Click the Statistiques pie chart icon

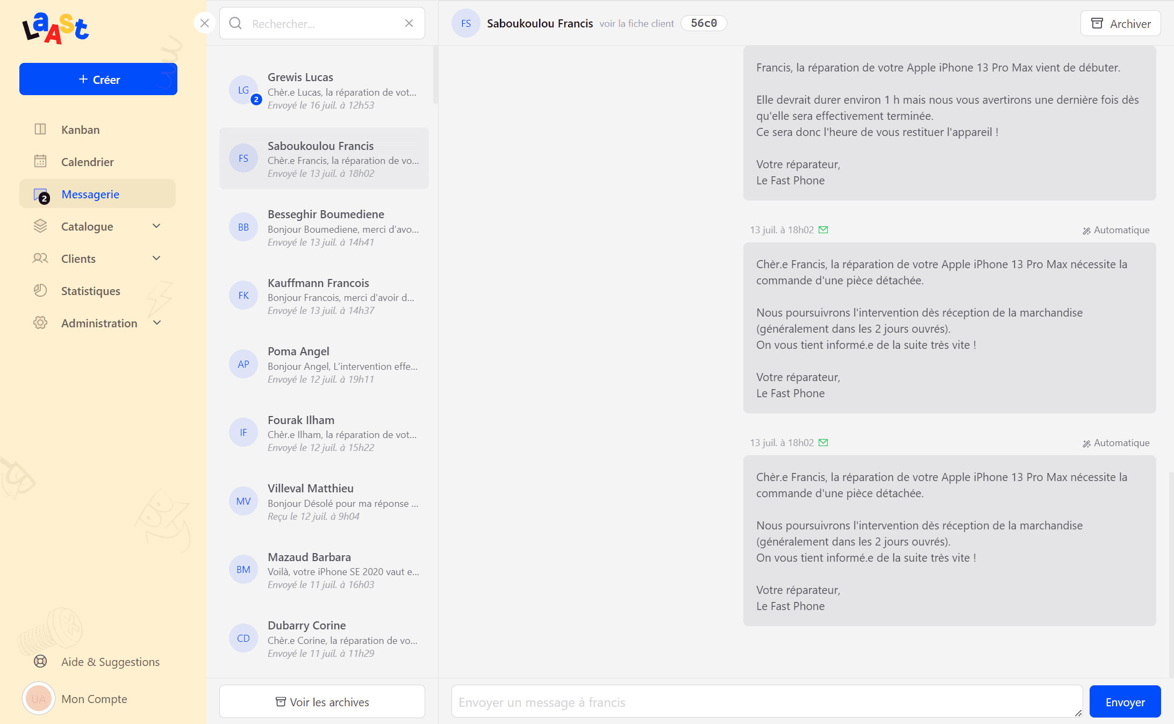40,291
